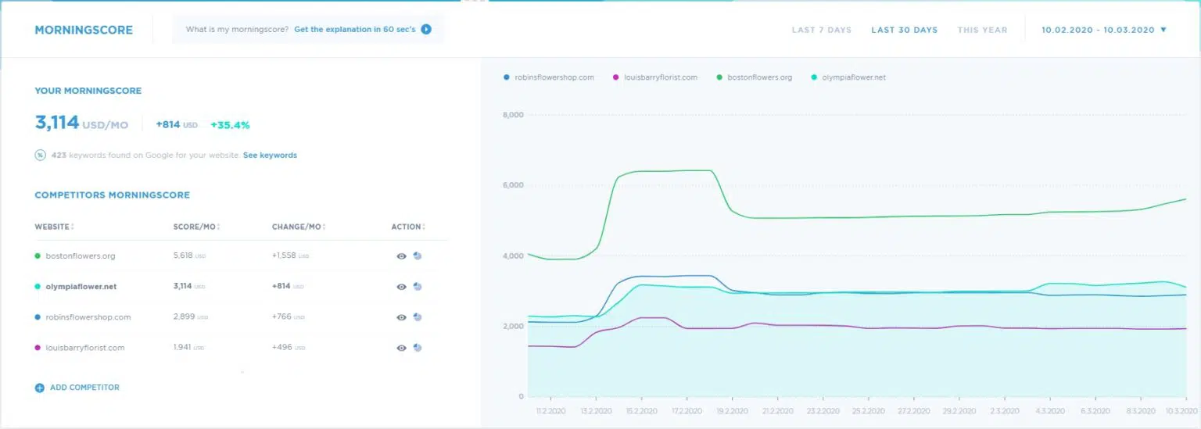The image size is (1201, 429).
Task: Toggle eye visibility for olympiaflower.net
Action: click(x=401, y=287)
